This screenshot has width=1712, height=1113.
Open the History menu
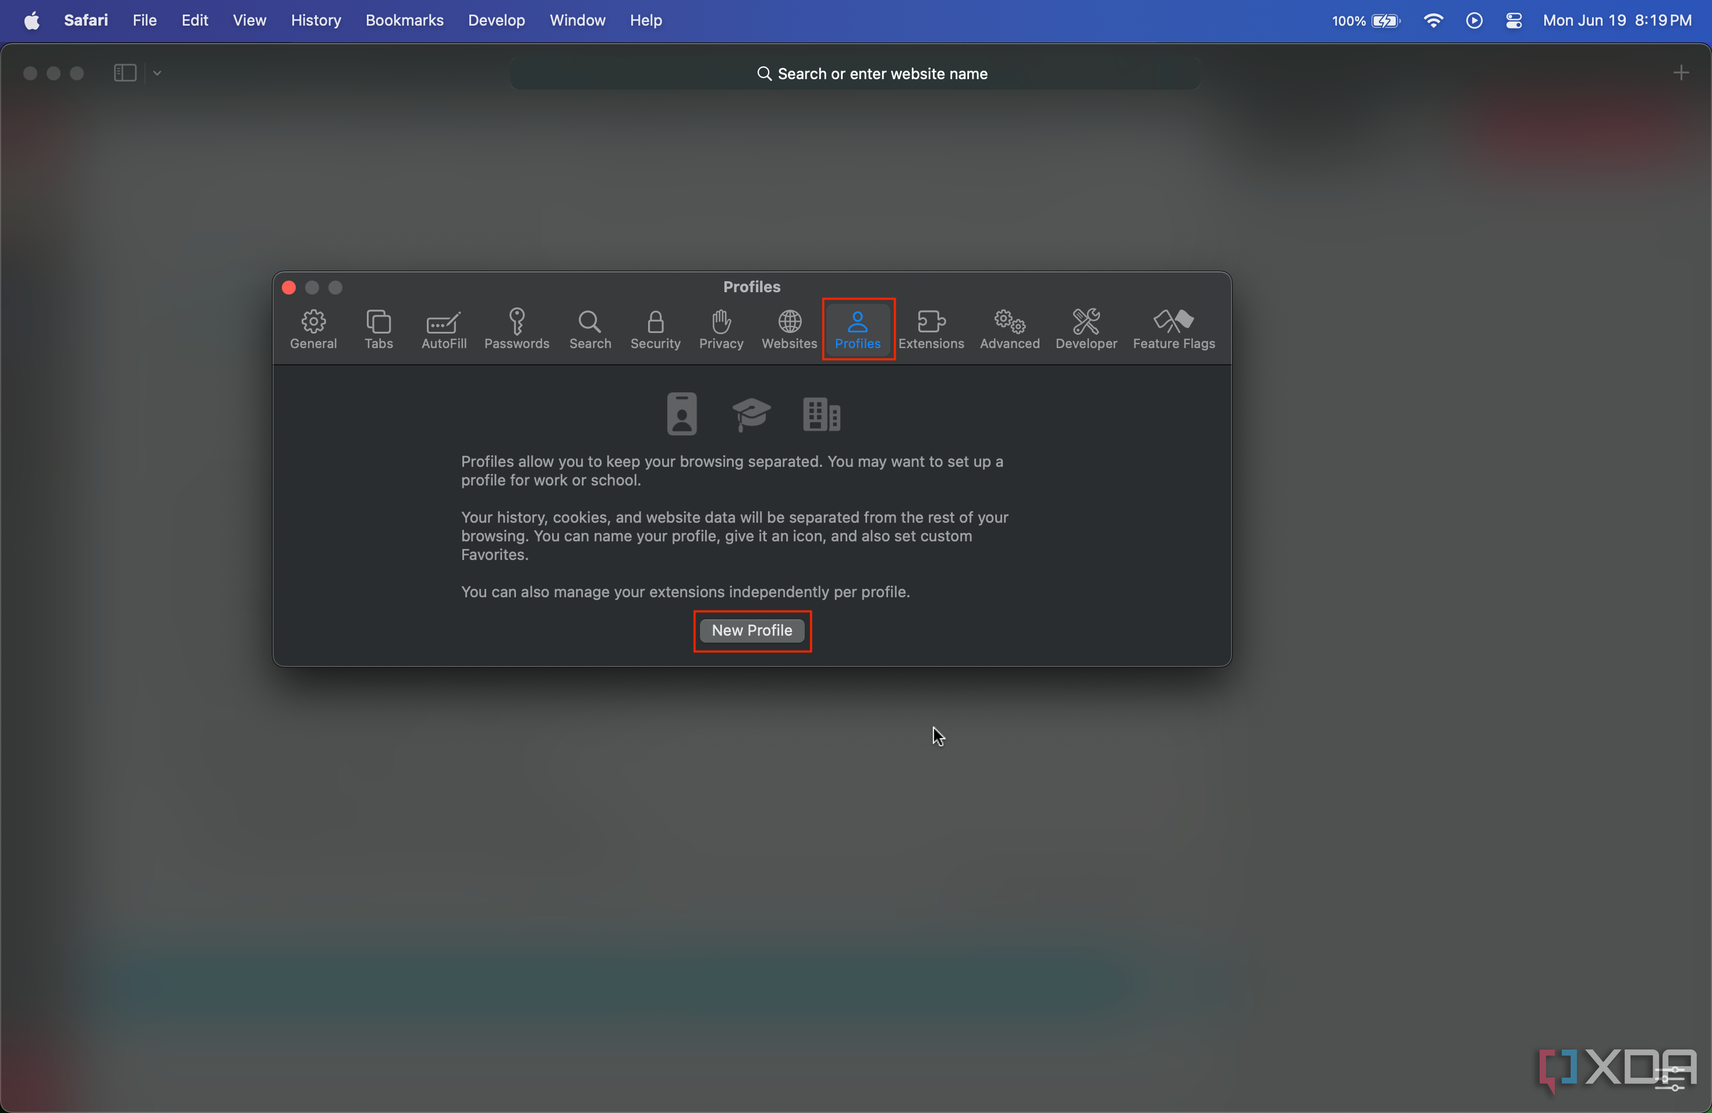tap(316, 20)
